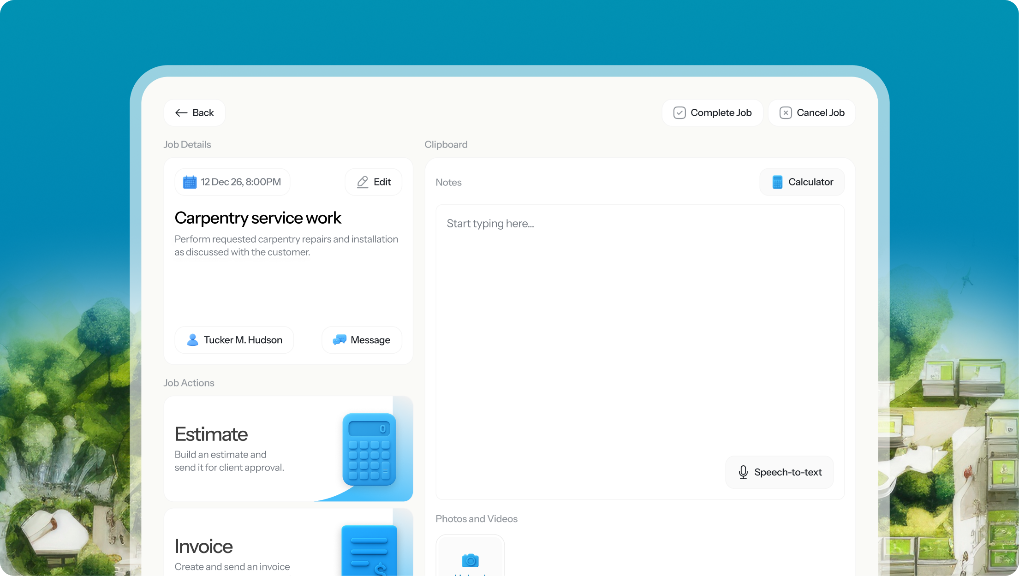Click the large blue calculator on the Estimate card

click(x=369, y=450)
